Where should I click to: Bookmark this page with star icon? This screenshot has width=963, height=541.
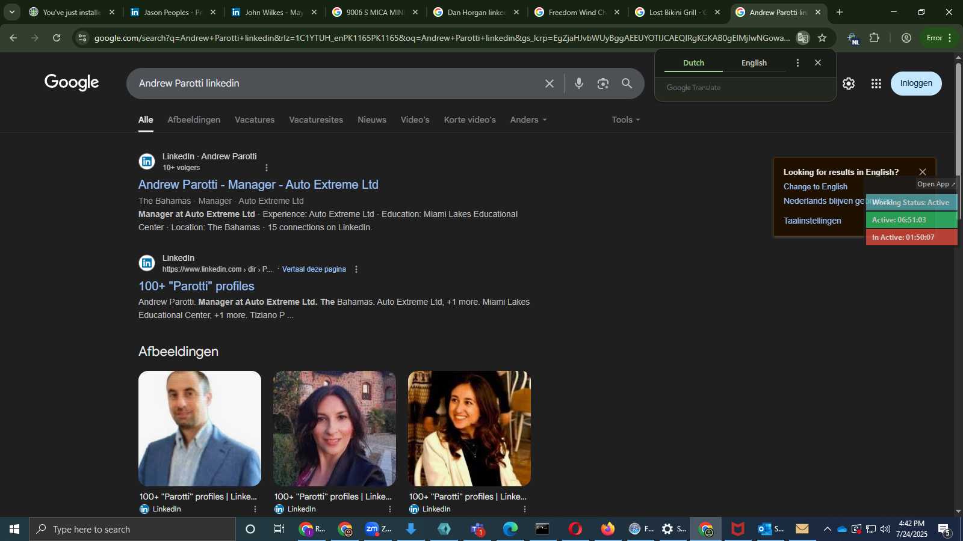point(822,38)
